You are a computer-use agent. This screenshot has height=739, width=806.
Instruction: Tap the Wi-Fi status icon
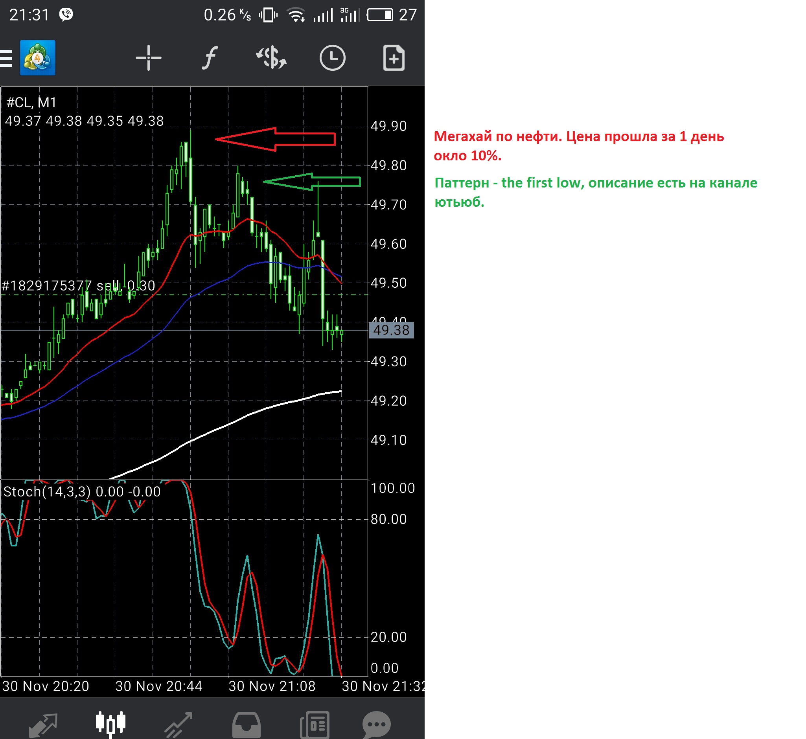pos(296,15)
